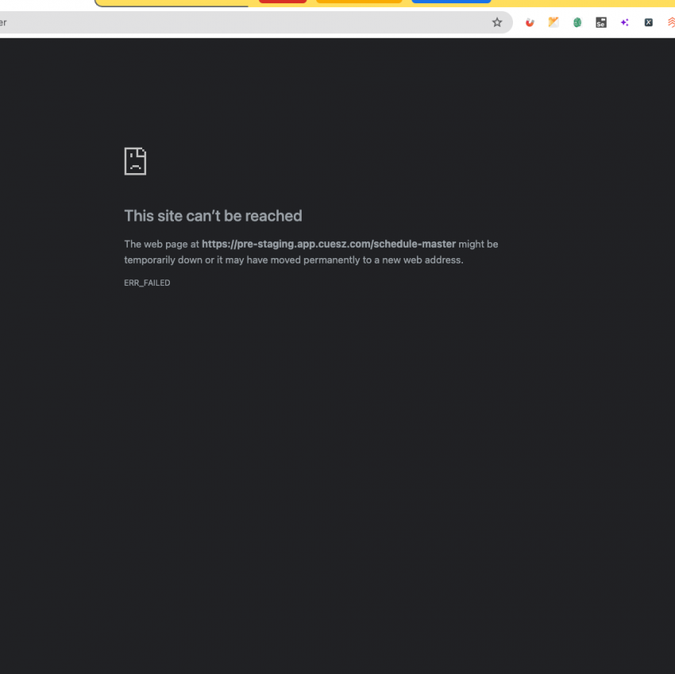The height and width of the screenshot is (674, 675).
Task: Open the green fingerprint extension
Action: coord(577,22)
